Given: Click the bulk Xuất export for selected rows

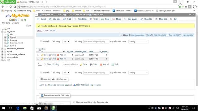Looking at the screenshot, I should [x=115, y=64].
